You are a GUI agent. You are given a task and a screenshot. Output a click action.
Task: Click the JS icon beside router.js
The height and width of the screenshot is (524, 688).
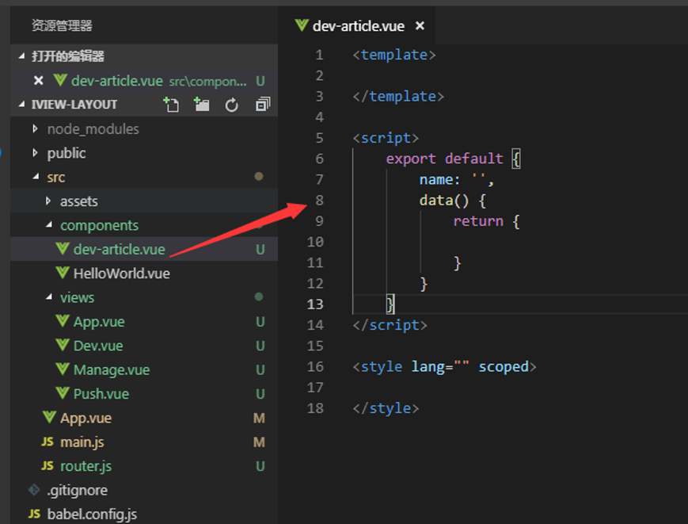(48, 465)
